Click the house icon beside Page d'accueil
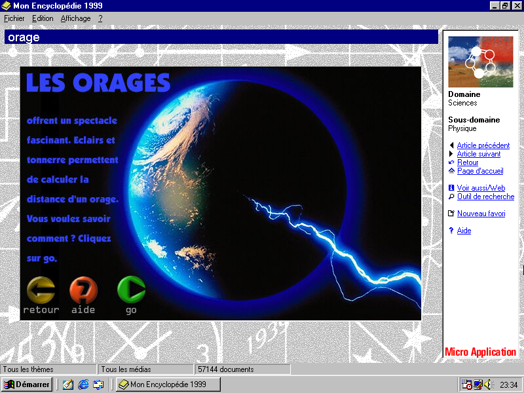Screen dimensions: 524x393 pos(451,171)
